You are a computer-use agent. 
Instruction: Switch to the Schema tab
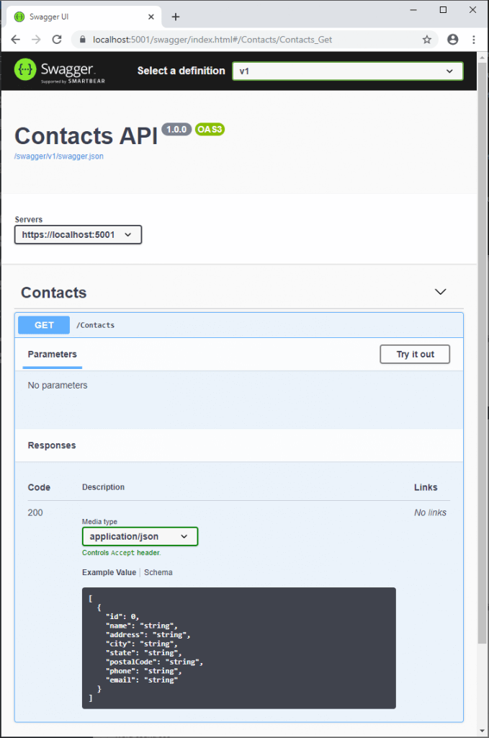click(x=158, y=572)
